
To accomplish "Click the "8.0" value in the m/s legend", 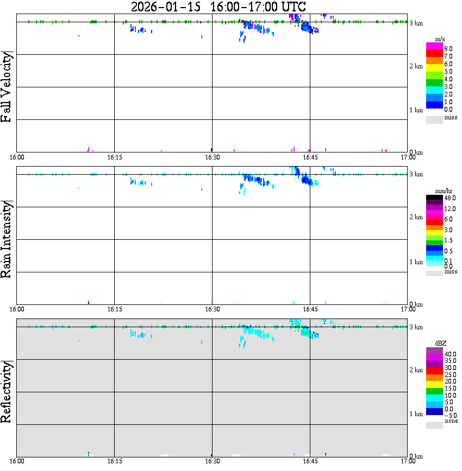I will 448,49.
